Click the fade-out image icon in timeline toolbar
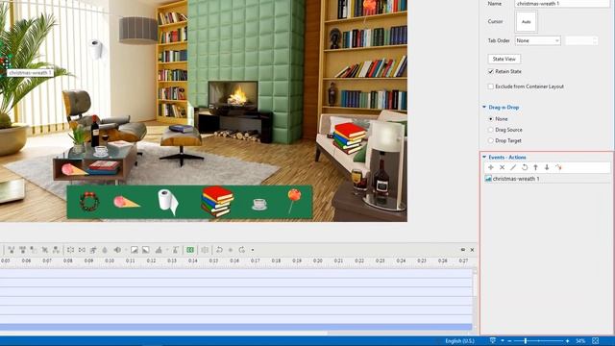615x346 pixels. [x=145, y=250]
